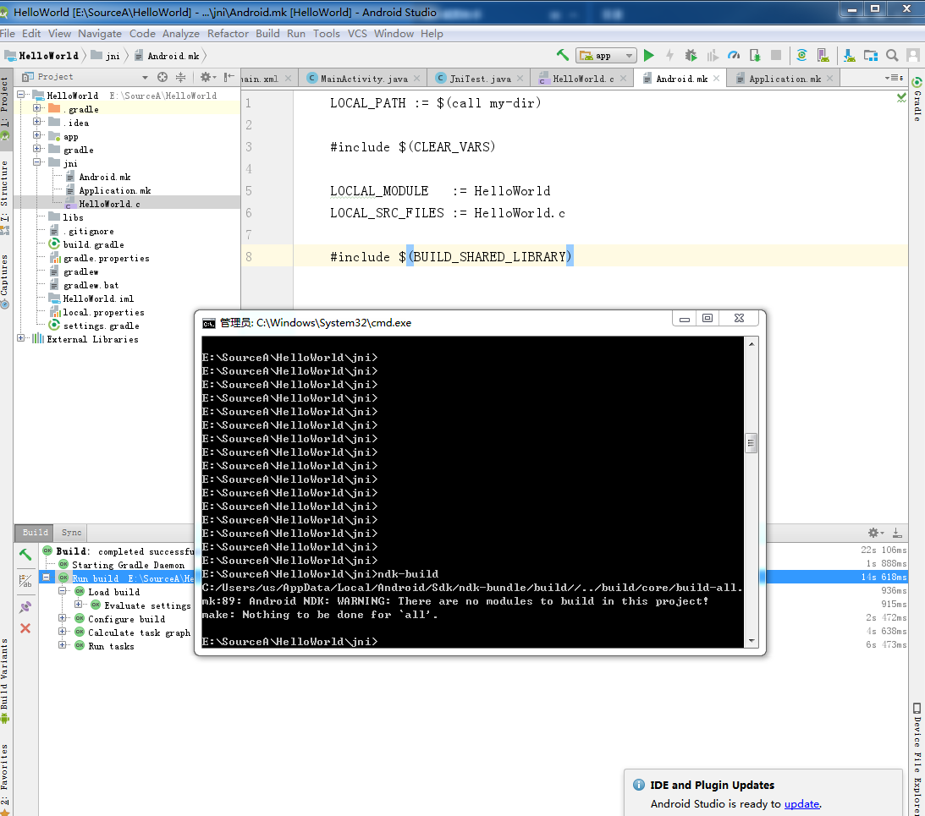Collapse the jni folder
Image resolution: width=925 pixels, height=816 pixels.
tap(36, 162)
